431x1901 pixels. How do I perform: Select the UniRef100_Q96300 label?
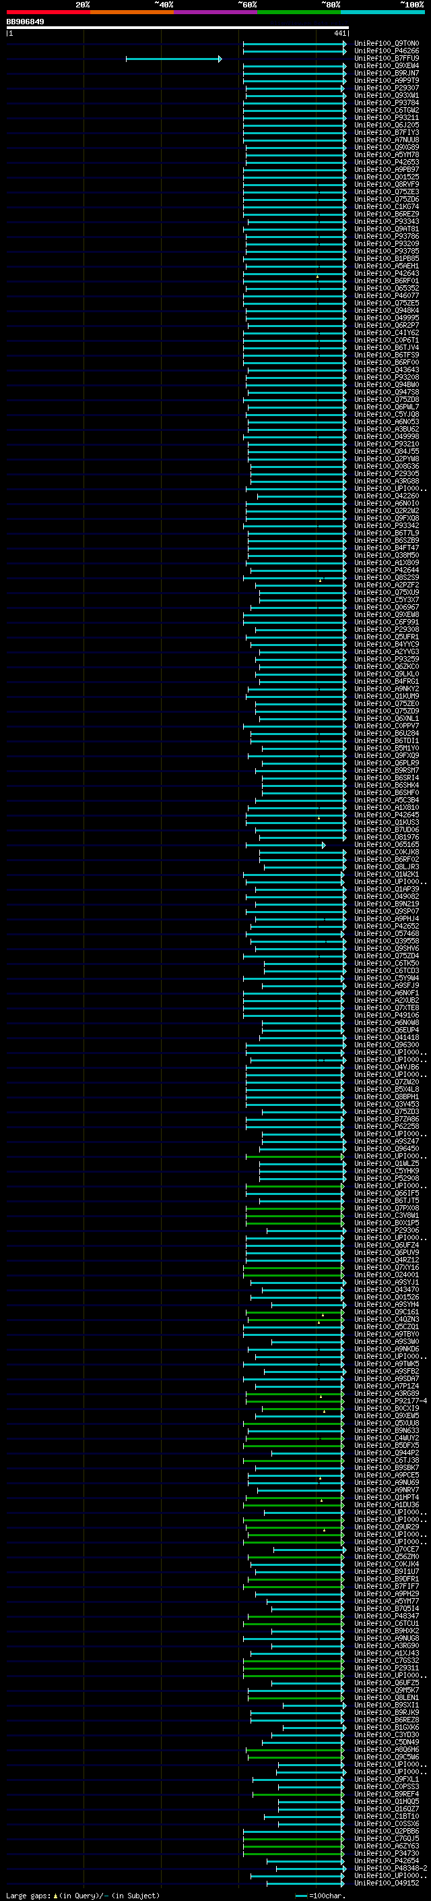coord(387,1044)
